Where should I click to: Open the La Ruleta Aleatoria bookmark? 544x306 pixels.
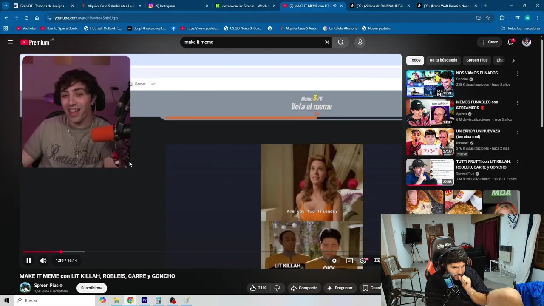pos(340,28)
